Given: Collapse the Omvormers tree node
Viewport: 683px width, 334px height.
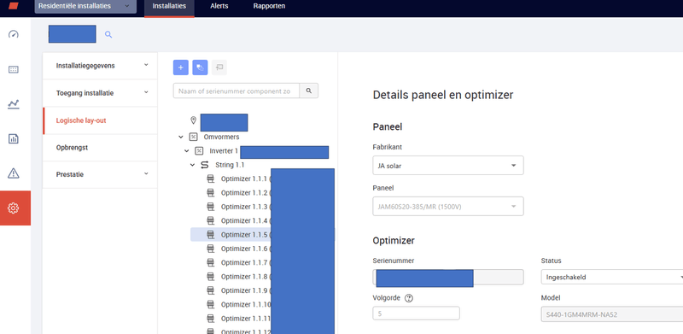Looking at the screenshot, I should [181, 137].
